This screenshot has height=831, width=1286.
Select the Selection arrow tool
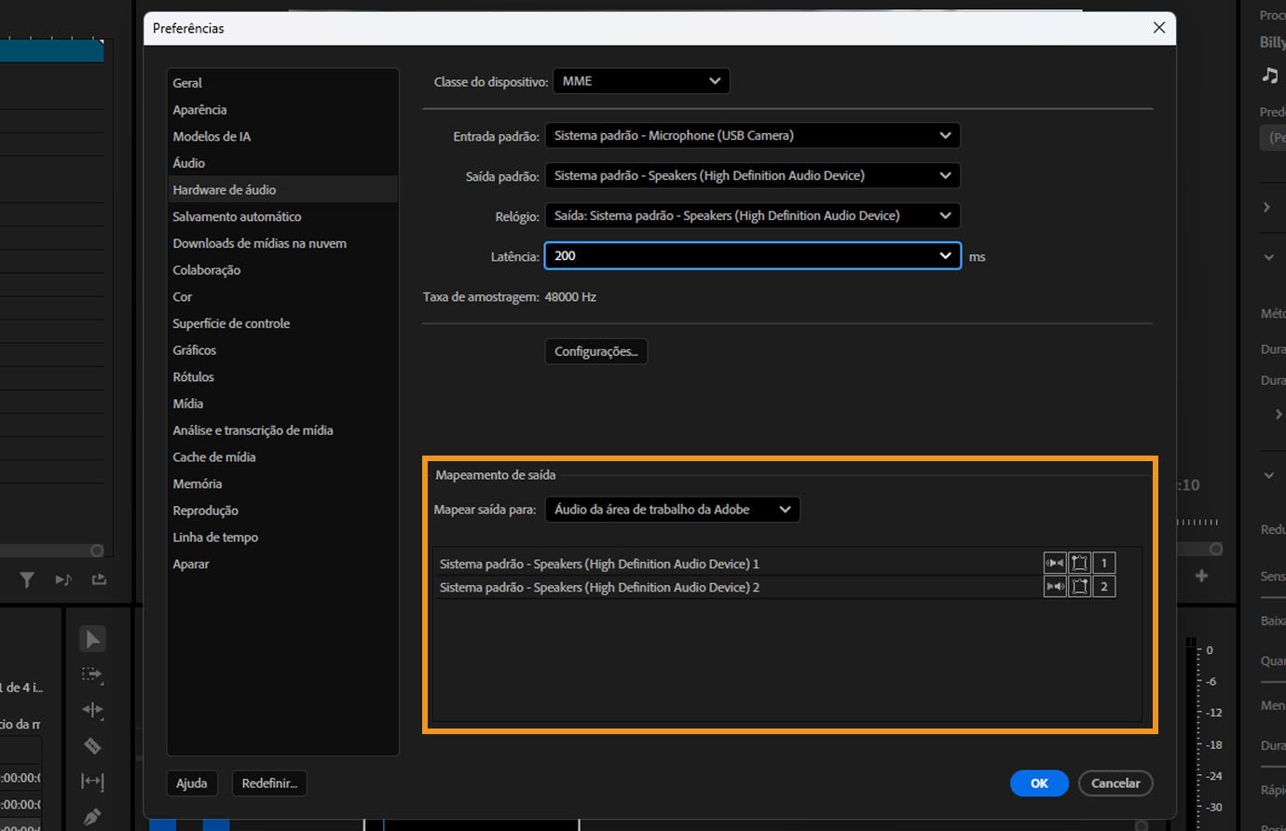(x=92, y=639)
